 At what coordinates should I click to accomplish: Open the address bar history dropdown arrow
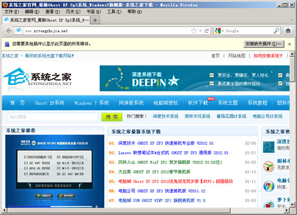tap(200, 31)
